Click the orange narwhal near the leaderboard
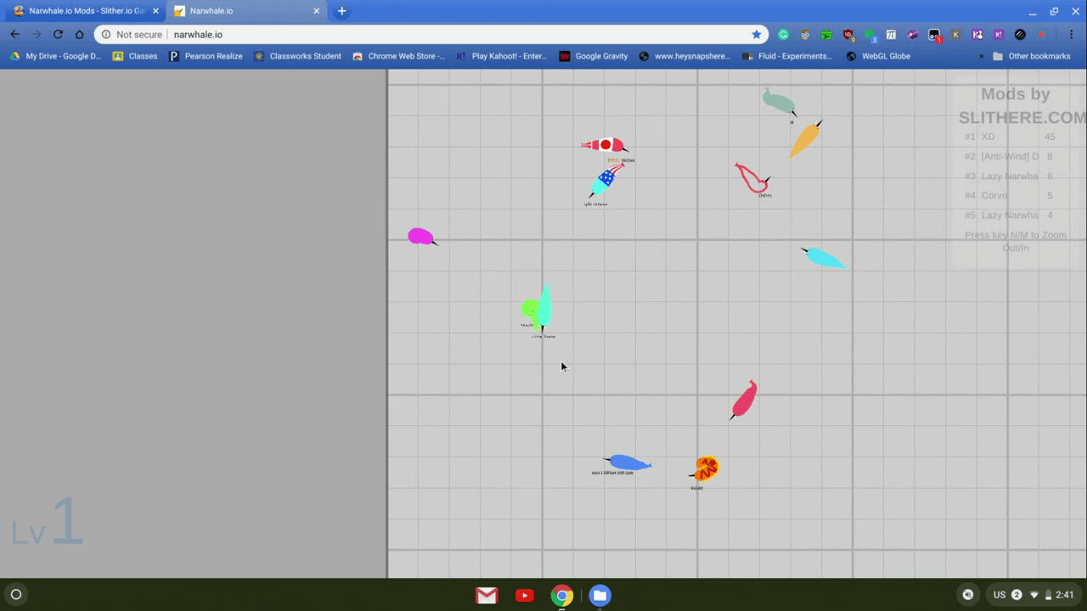This screenshot has width=1087, height=611. 805,139
